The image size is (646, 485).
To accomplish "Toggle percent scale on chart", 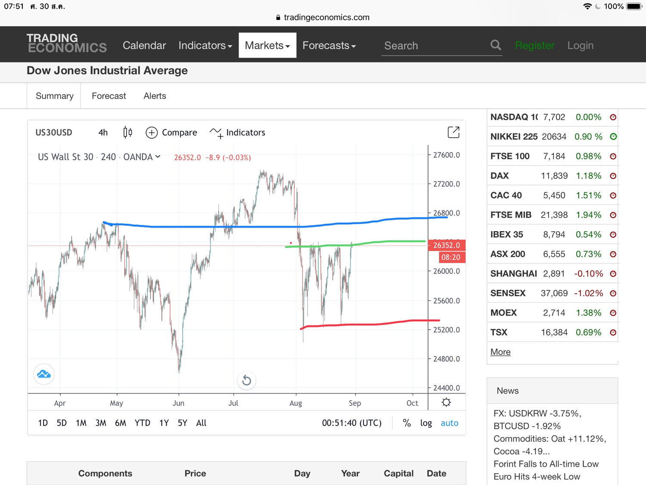I will 407,423.
